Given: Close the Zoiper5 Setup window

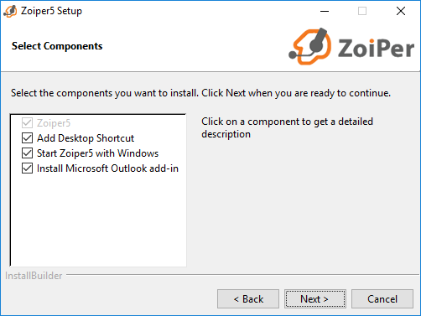Looking at the screenshot, I should [401, 11].
